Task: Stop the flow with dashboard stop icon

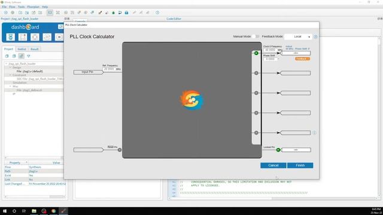Action: tap(59, 37)
